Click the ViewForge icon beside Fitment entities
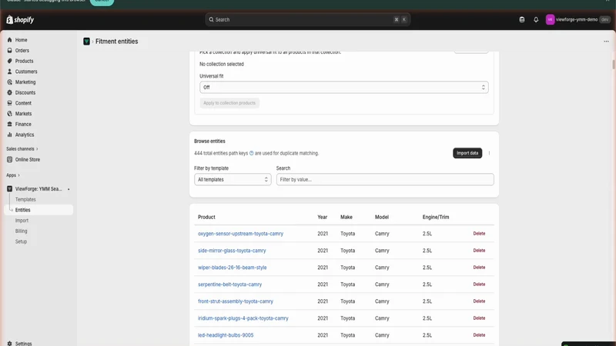Viewport: 616px width, 346px height. click(x=86, y=42)
